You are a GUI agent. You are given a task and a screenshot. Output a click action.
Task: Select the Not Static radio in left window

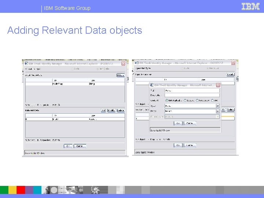[x=98, y=69]
